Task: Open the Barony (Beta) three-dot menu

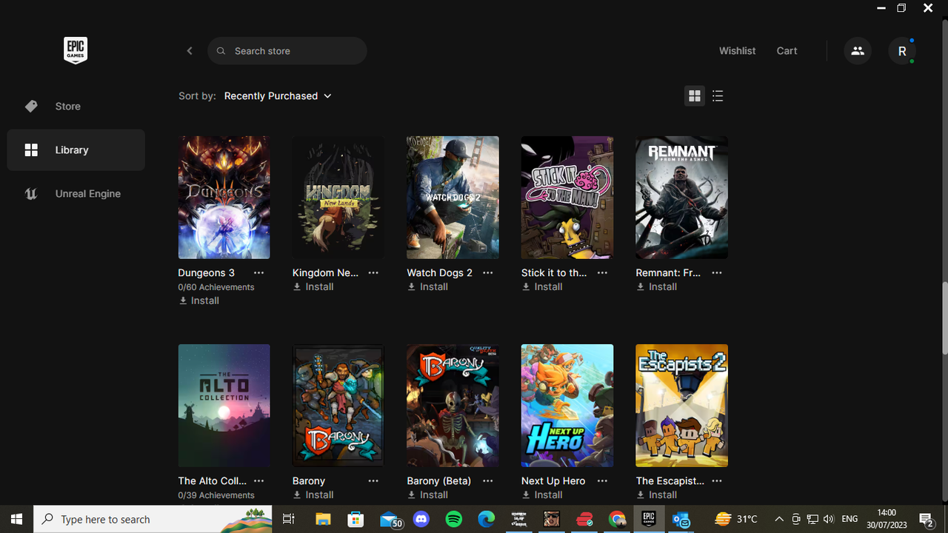Action: pos(487,481)
